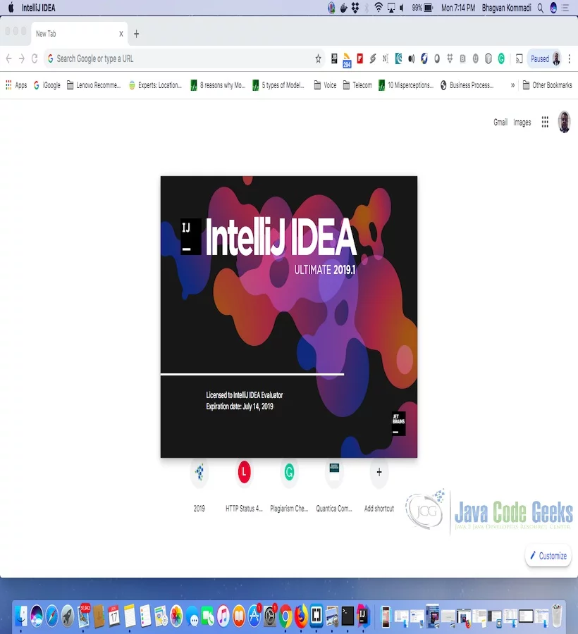578x634 pixels.
Task: Click the Dropbox menu bar icon
Action: (x=355, y=8)
